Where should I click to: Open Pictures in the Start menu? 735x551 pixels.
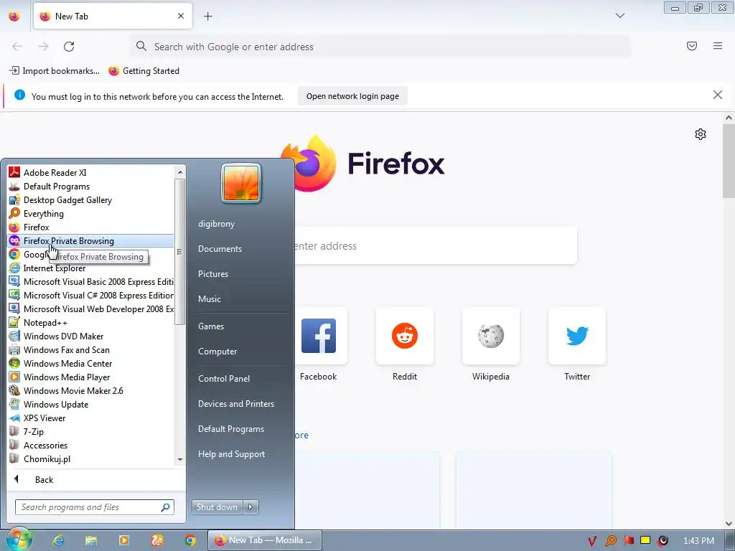tap(212, 273)
